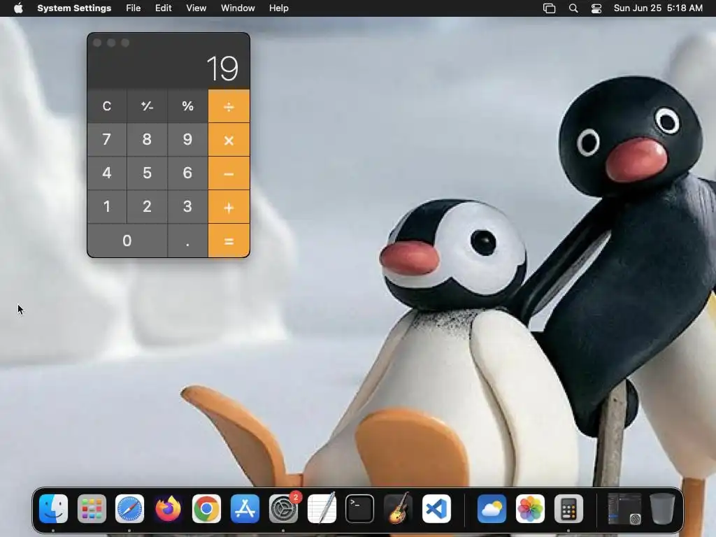This screenshot has width=716, height=537.
Task: Click the number 5 key
Action: (147, 173)
